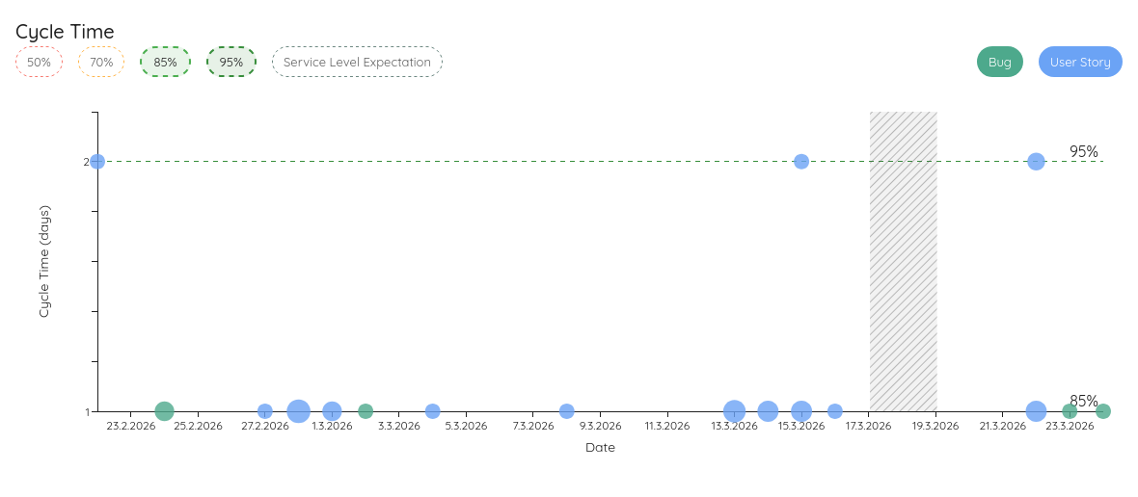The image size is (1138, 497).
Task: Select the blue bubble near 4.3.2026
Action: coord(433,411)
